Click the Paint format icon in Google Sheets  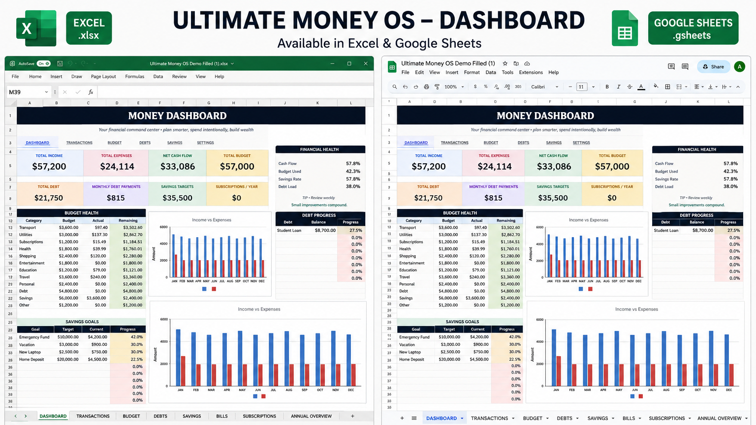[x=437, y=87]
